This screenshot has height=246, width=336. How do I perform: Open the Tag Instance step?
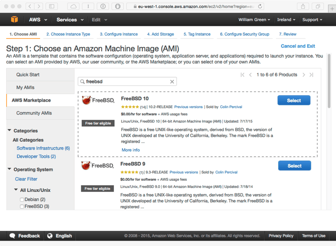tap(197, 34)
